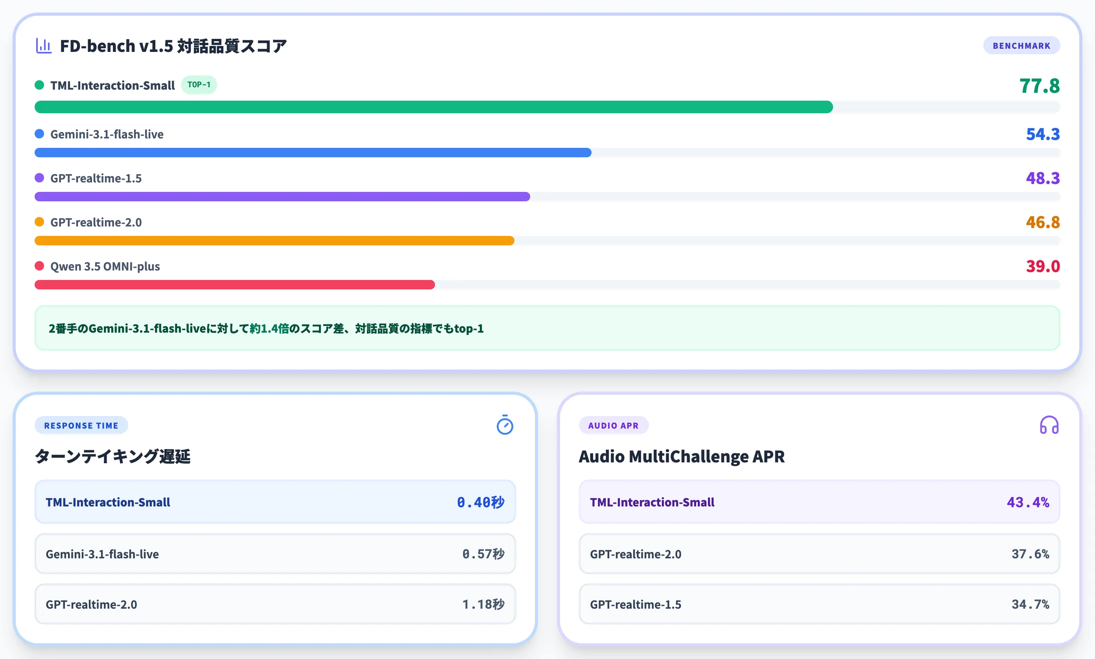Click the 46.8 score value
Screen dimensions: 1095x659
tap(1043, 222)
